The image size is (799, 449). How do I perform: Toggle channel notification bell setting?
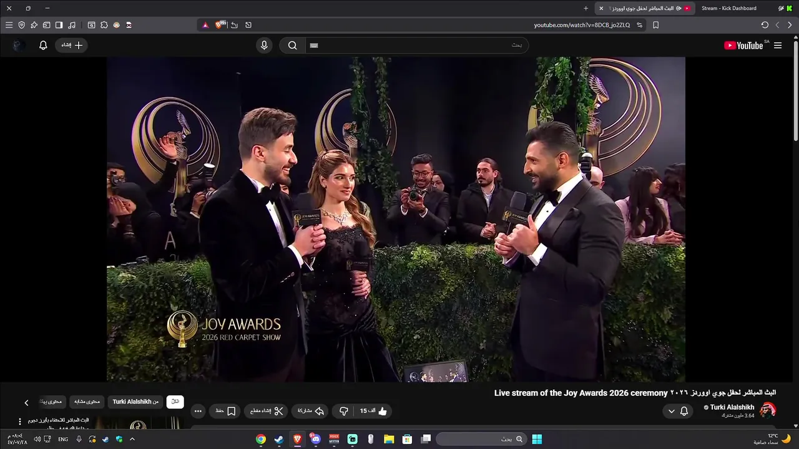pos(684,411)
